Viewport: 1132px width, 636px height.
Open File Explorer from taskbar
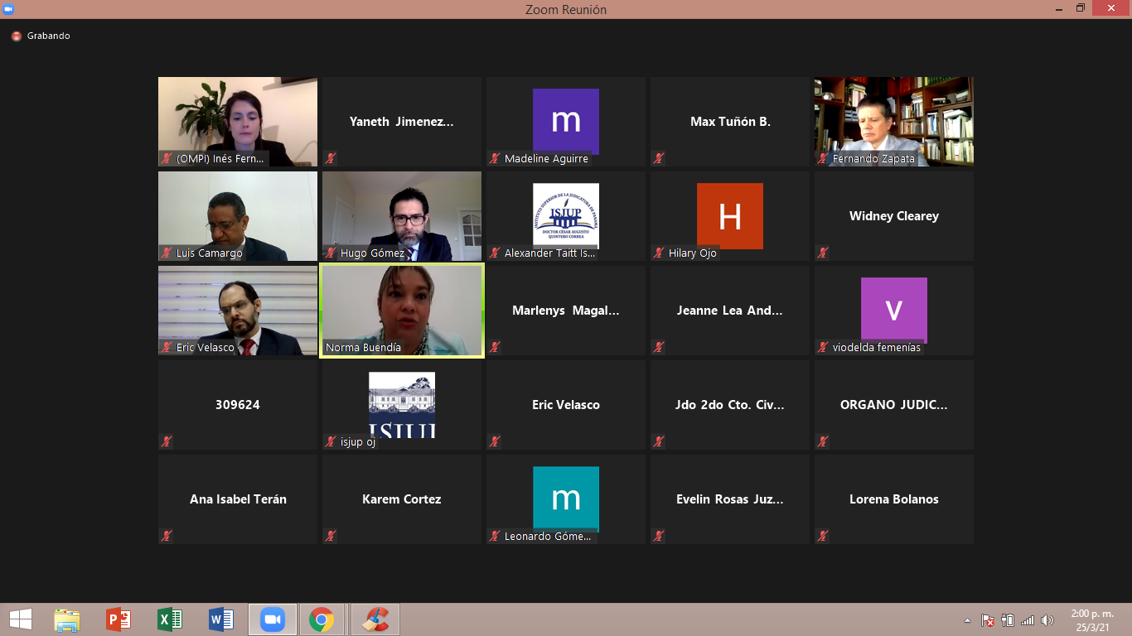click(x=67, y=619)
